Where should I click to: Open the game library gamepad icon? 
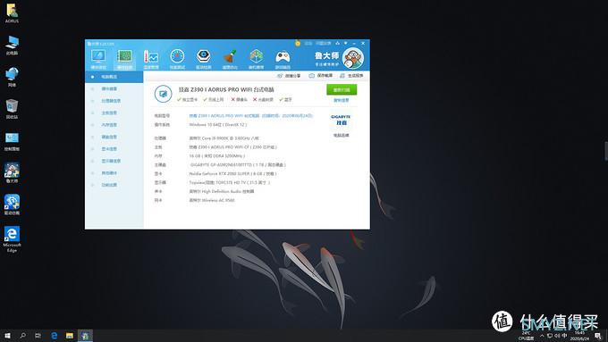[283, 59]
